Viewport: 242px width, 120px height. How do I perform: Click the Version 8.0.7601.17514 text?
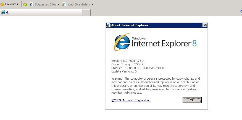coord(128,61)
